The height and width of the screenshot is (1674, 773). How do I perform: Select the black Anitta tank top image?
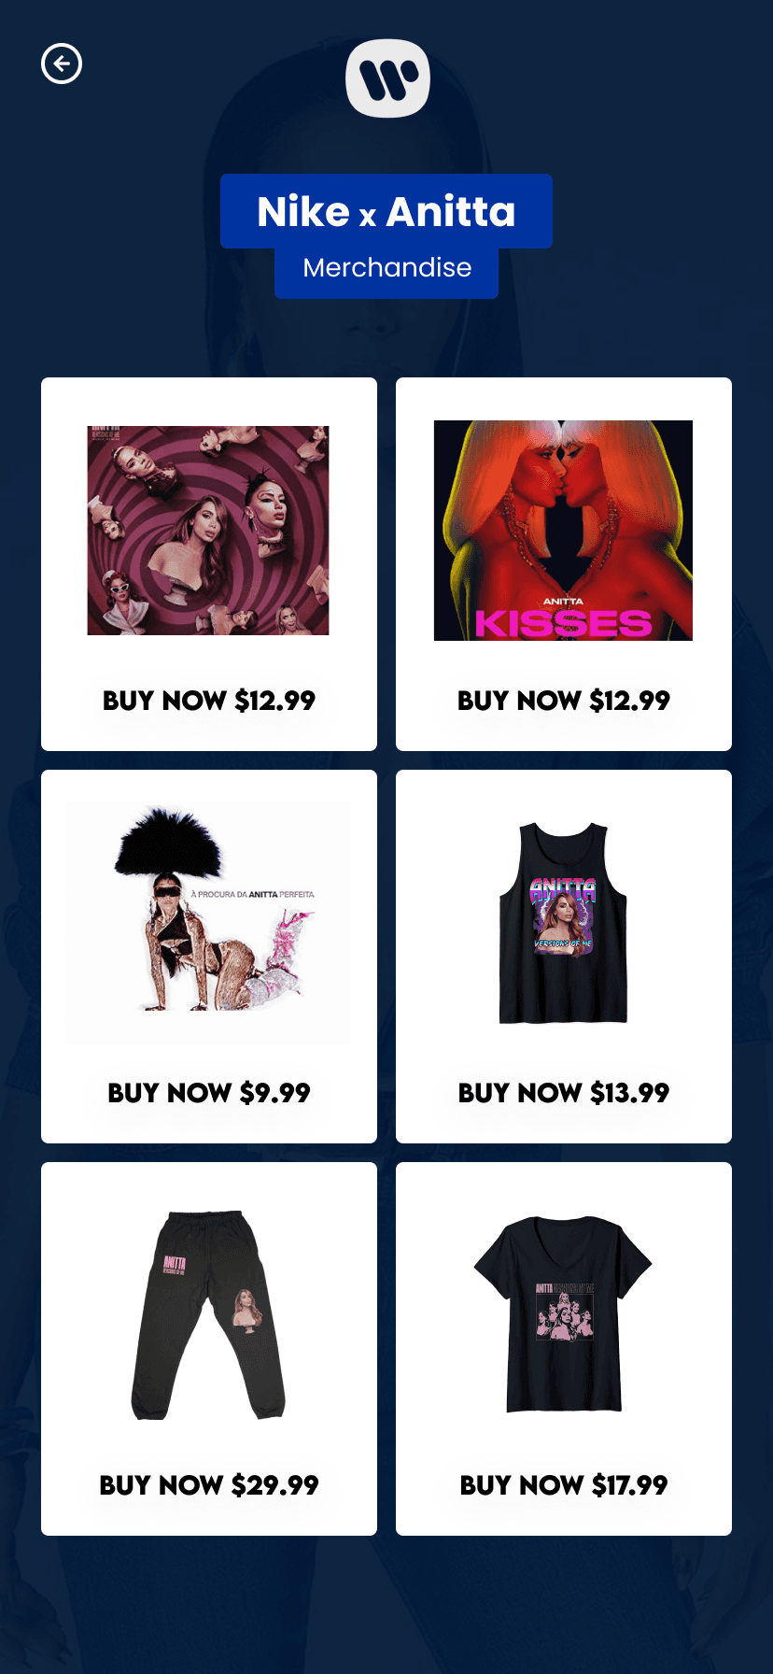pyautogui.click(x=563, y=923)
